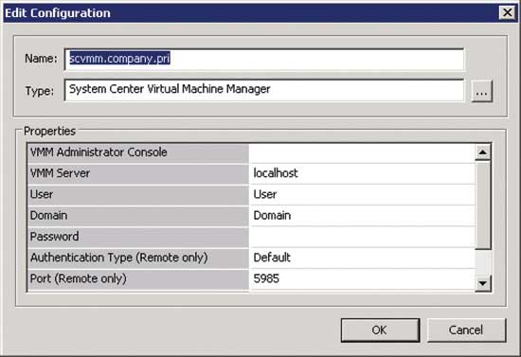Confirm changes with the OK button

click(380, 330)
